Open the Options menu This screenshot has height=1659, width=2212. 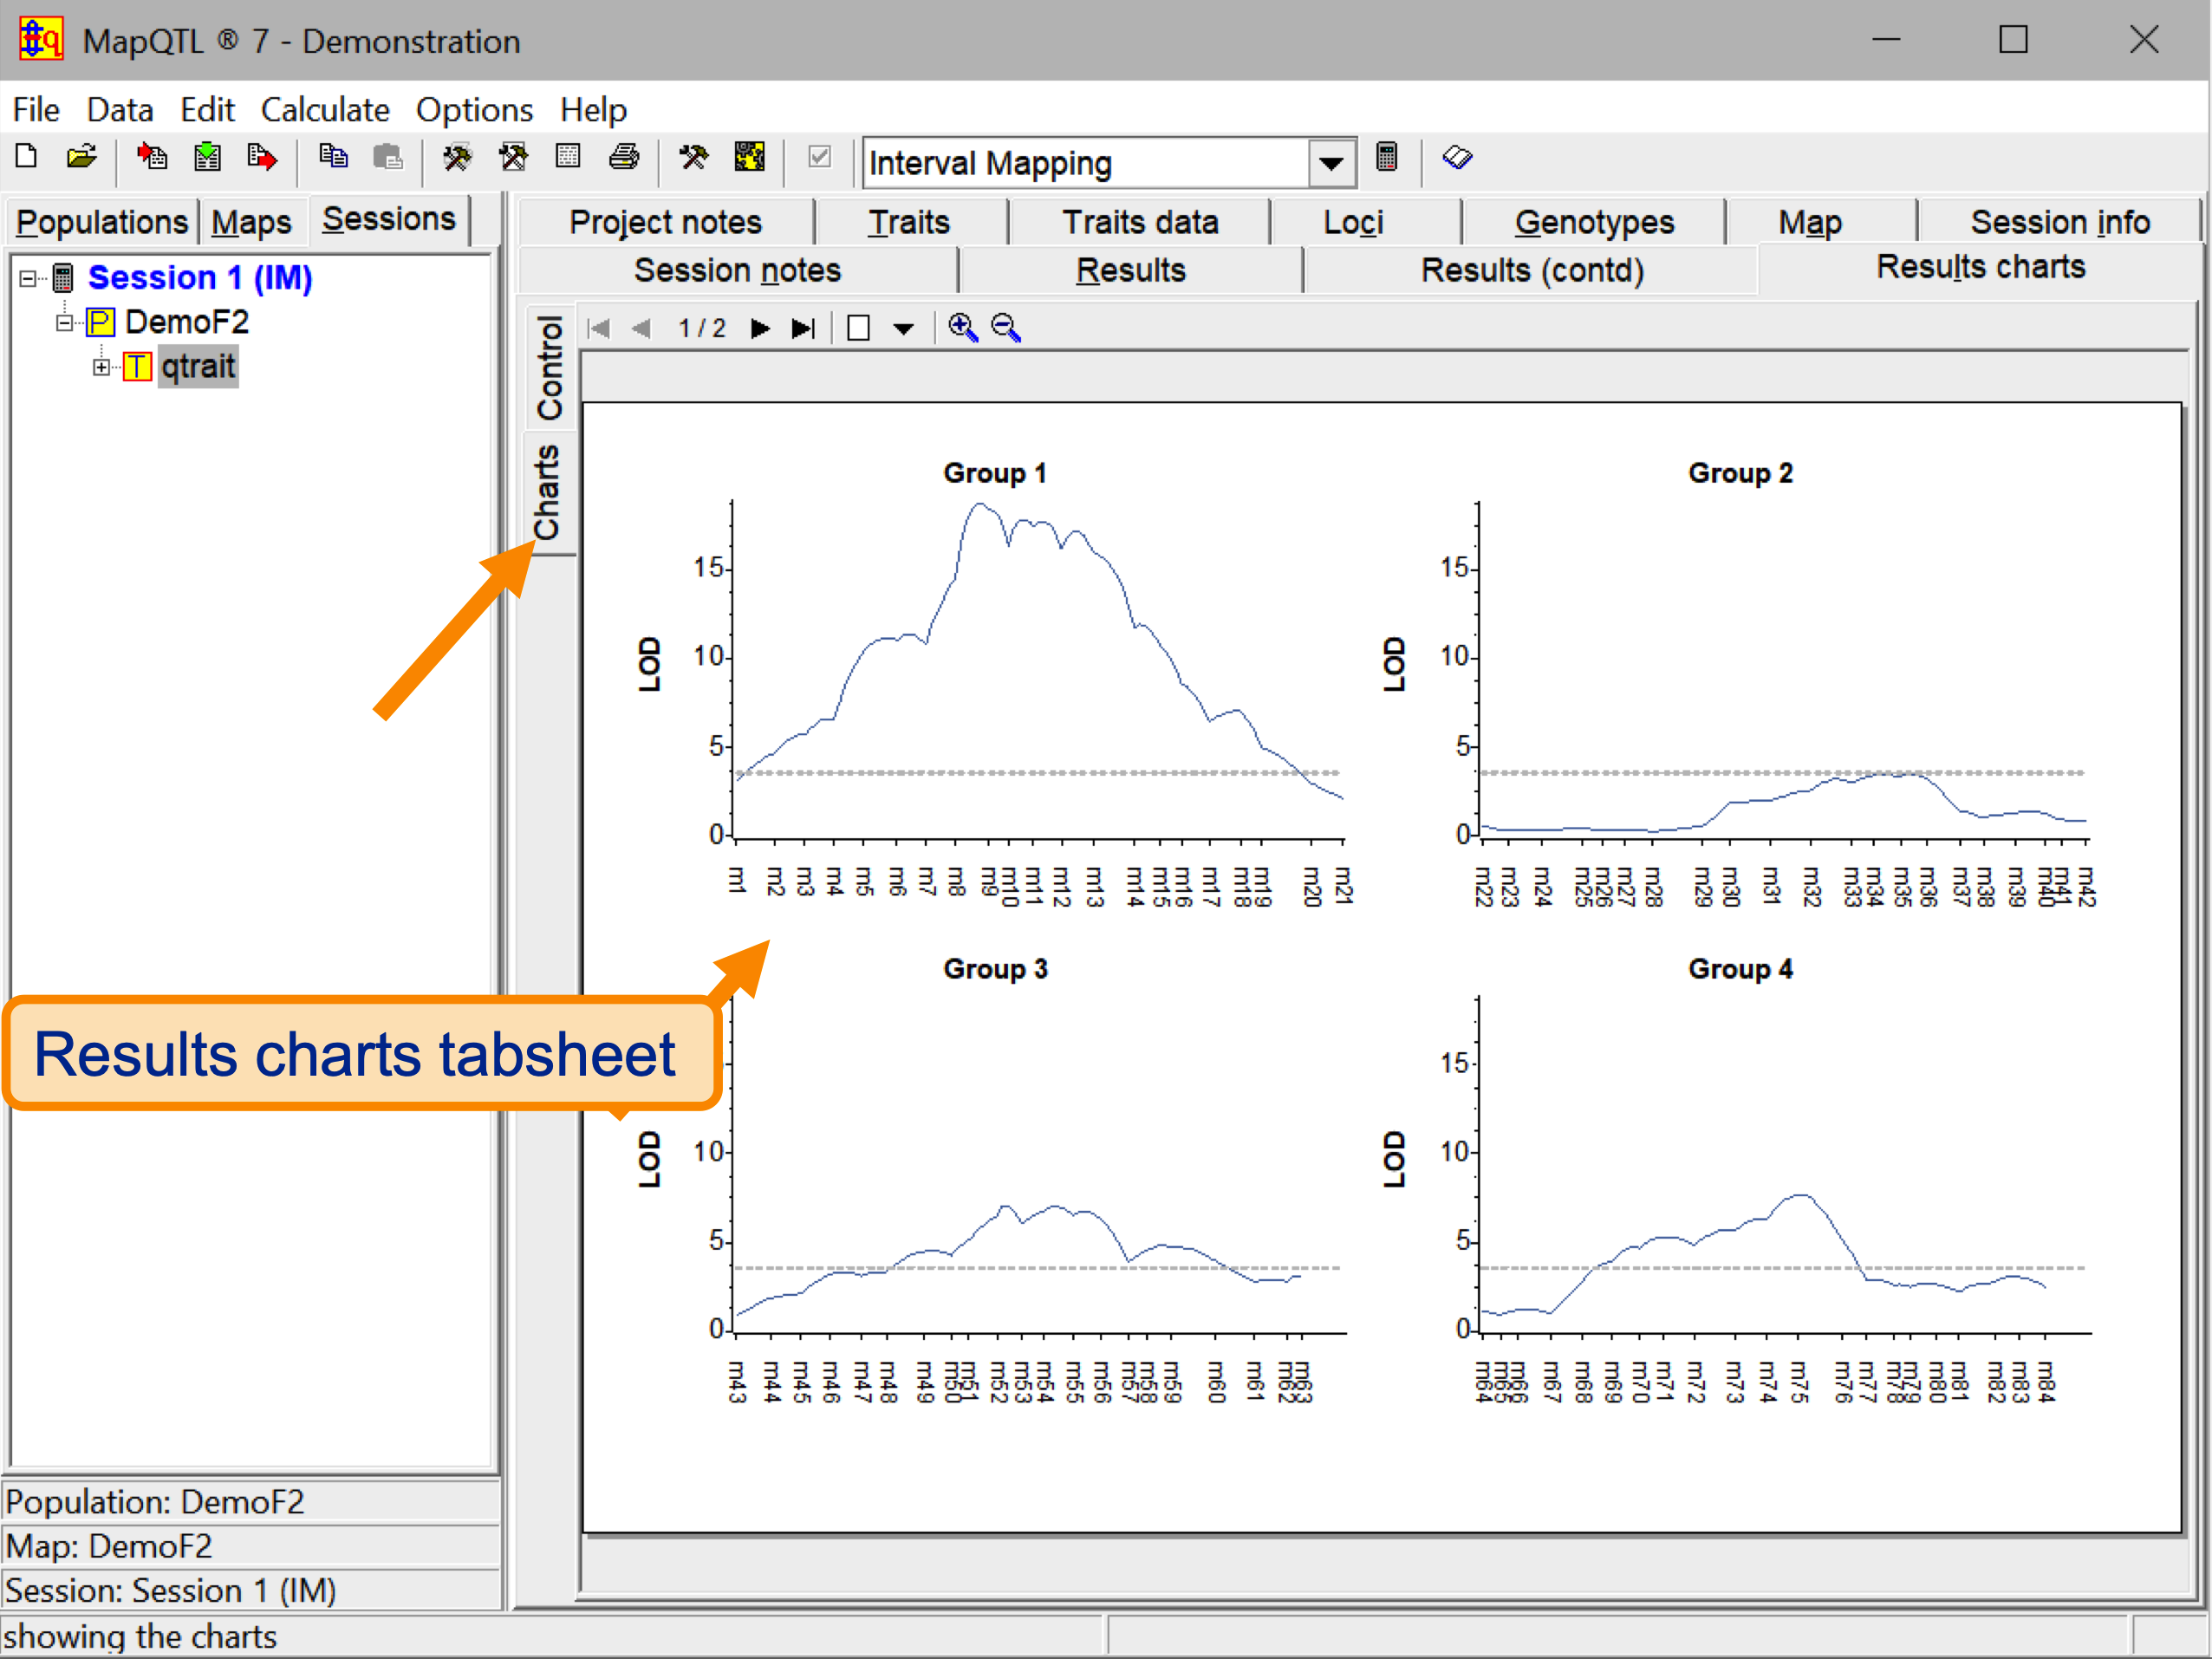coord(474,109)
